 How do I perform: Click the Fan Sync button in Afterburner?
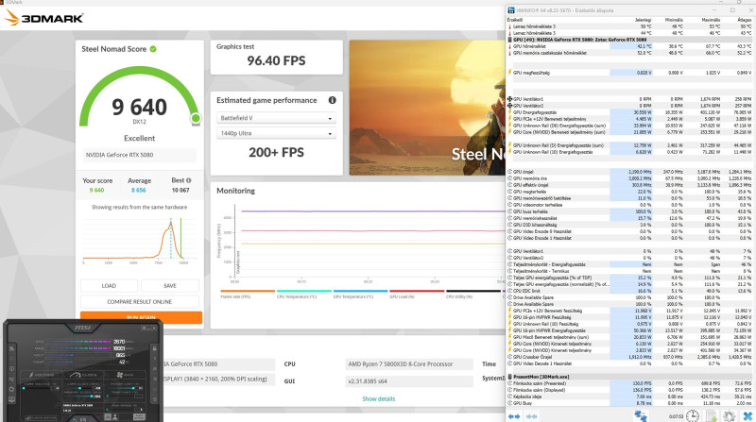[139, 416]
